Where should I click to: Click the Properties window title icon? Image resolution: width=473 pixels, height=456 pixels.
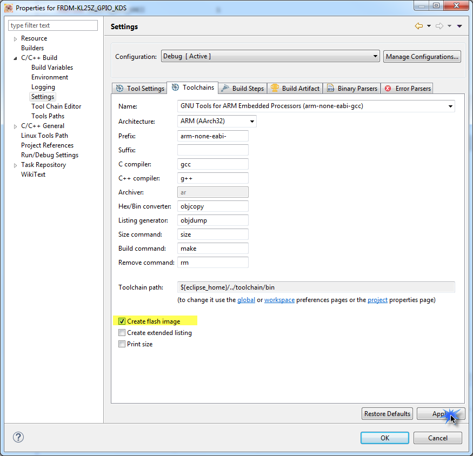point(9,8)
